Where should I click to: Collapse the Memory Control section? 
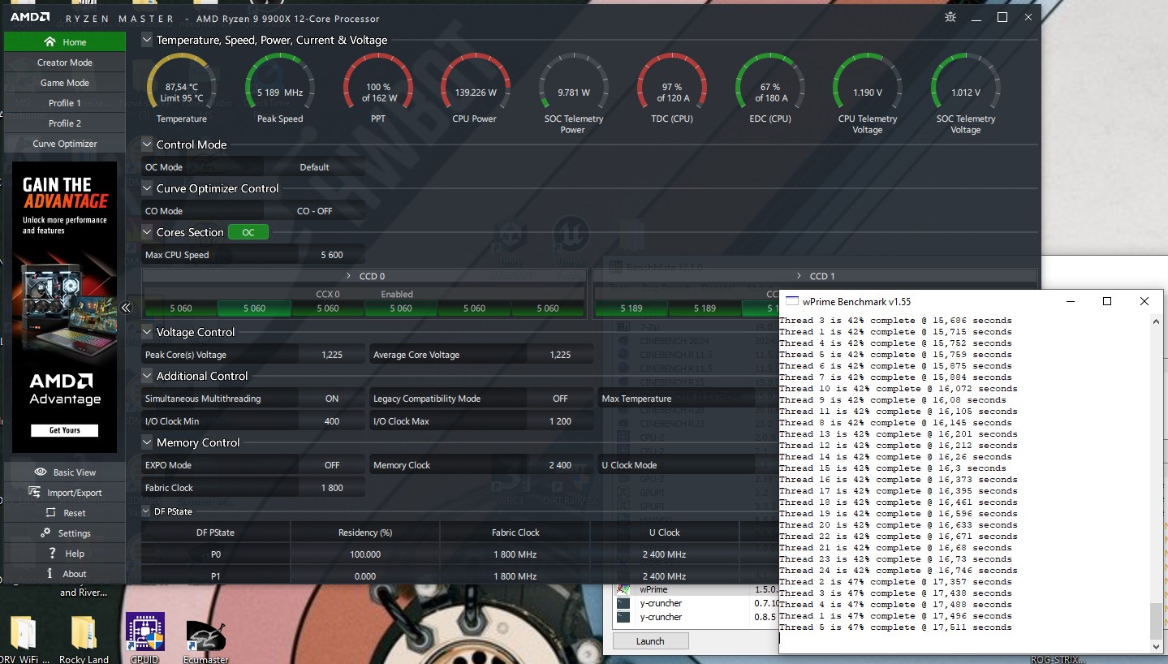[x=147, y=442]
